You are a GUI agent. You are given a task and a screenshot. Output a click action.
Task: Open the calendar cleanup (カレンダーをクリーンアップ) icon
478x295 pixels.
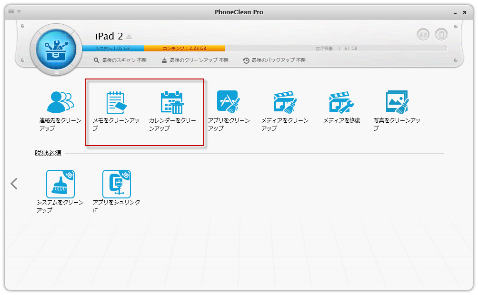coord(172,102)
